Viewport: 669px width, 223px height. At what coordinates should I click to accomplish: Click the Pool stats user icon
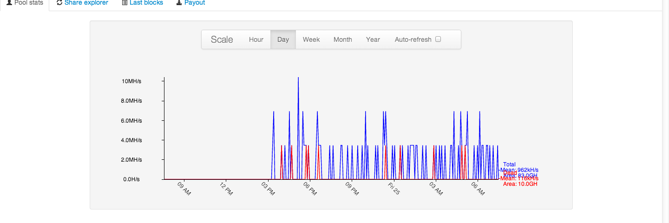(9, 3)
